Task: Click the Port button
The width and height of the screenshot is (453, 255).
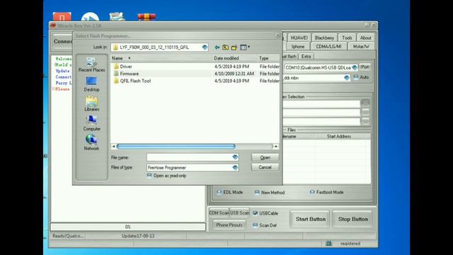Action: pyautogui.click(x=365, y=67)
